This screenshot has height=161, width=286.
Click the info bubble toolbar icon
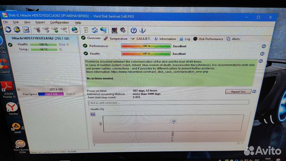[143, 31]
